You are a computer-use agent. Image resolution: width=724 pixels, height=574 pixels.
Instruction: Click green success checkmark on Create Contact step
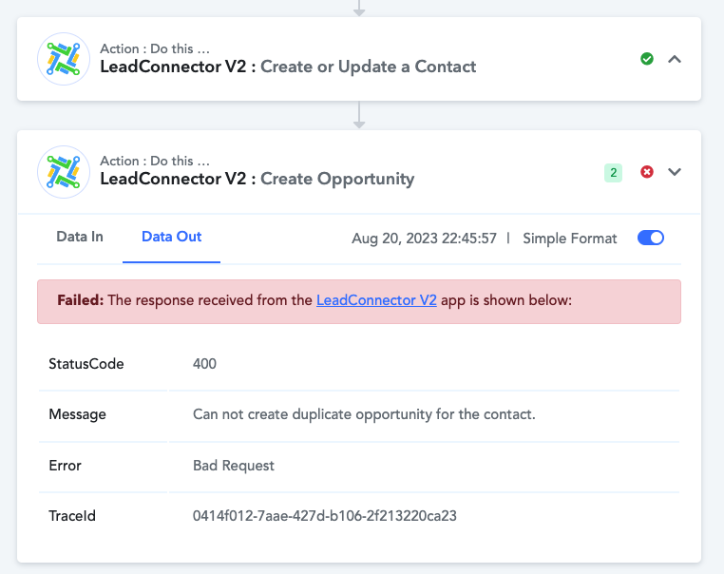647,59
